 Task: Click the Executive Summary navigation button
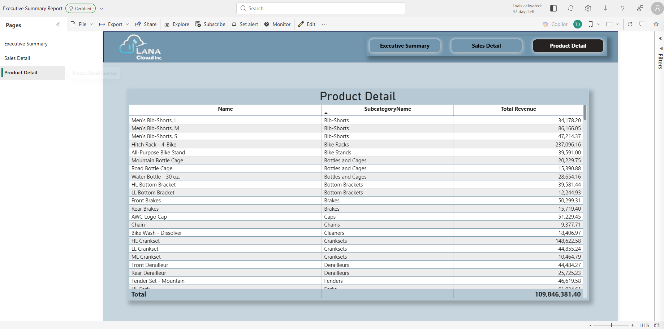405,46
